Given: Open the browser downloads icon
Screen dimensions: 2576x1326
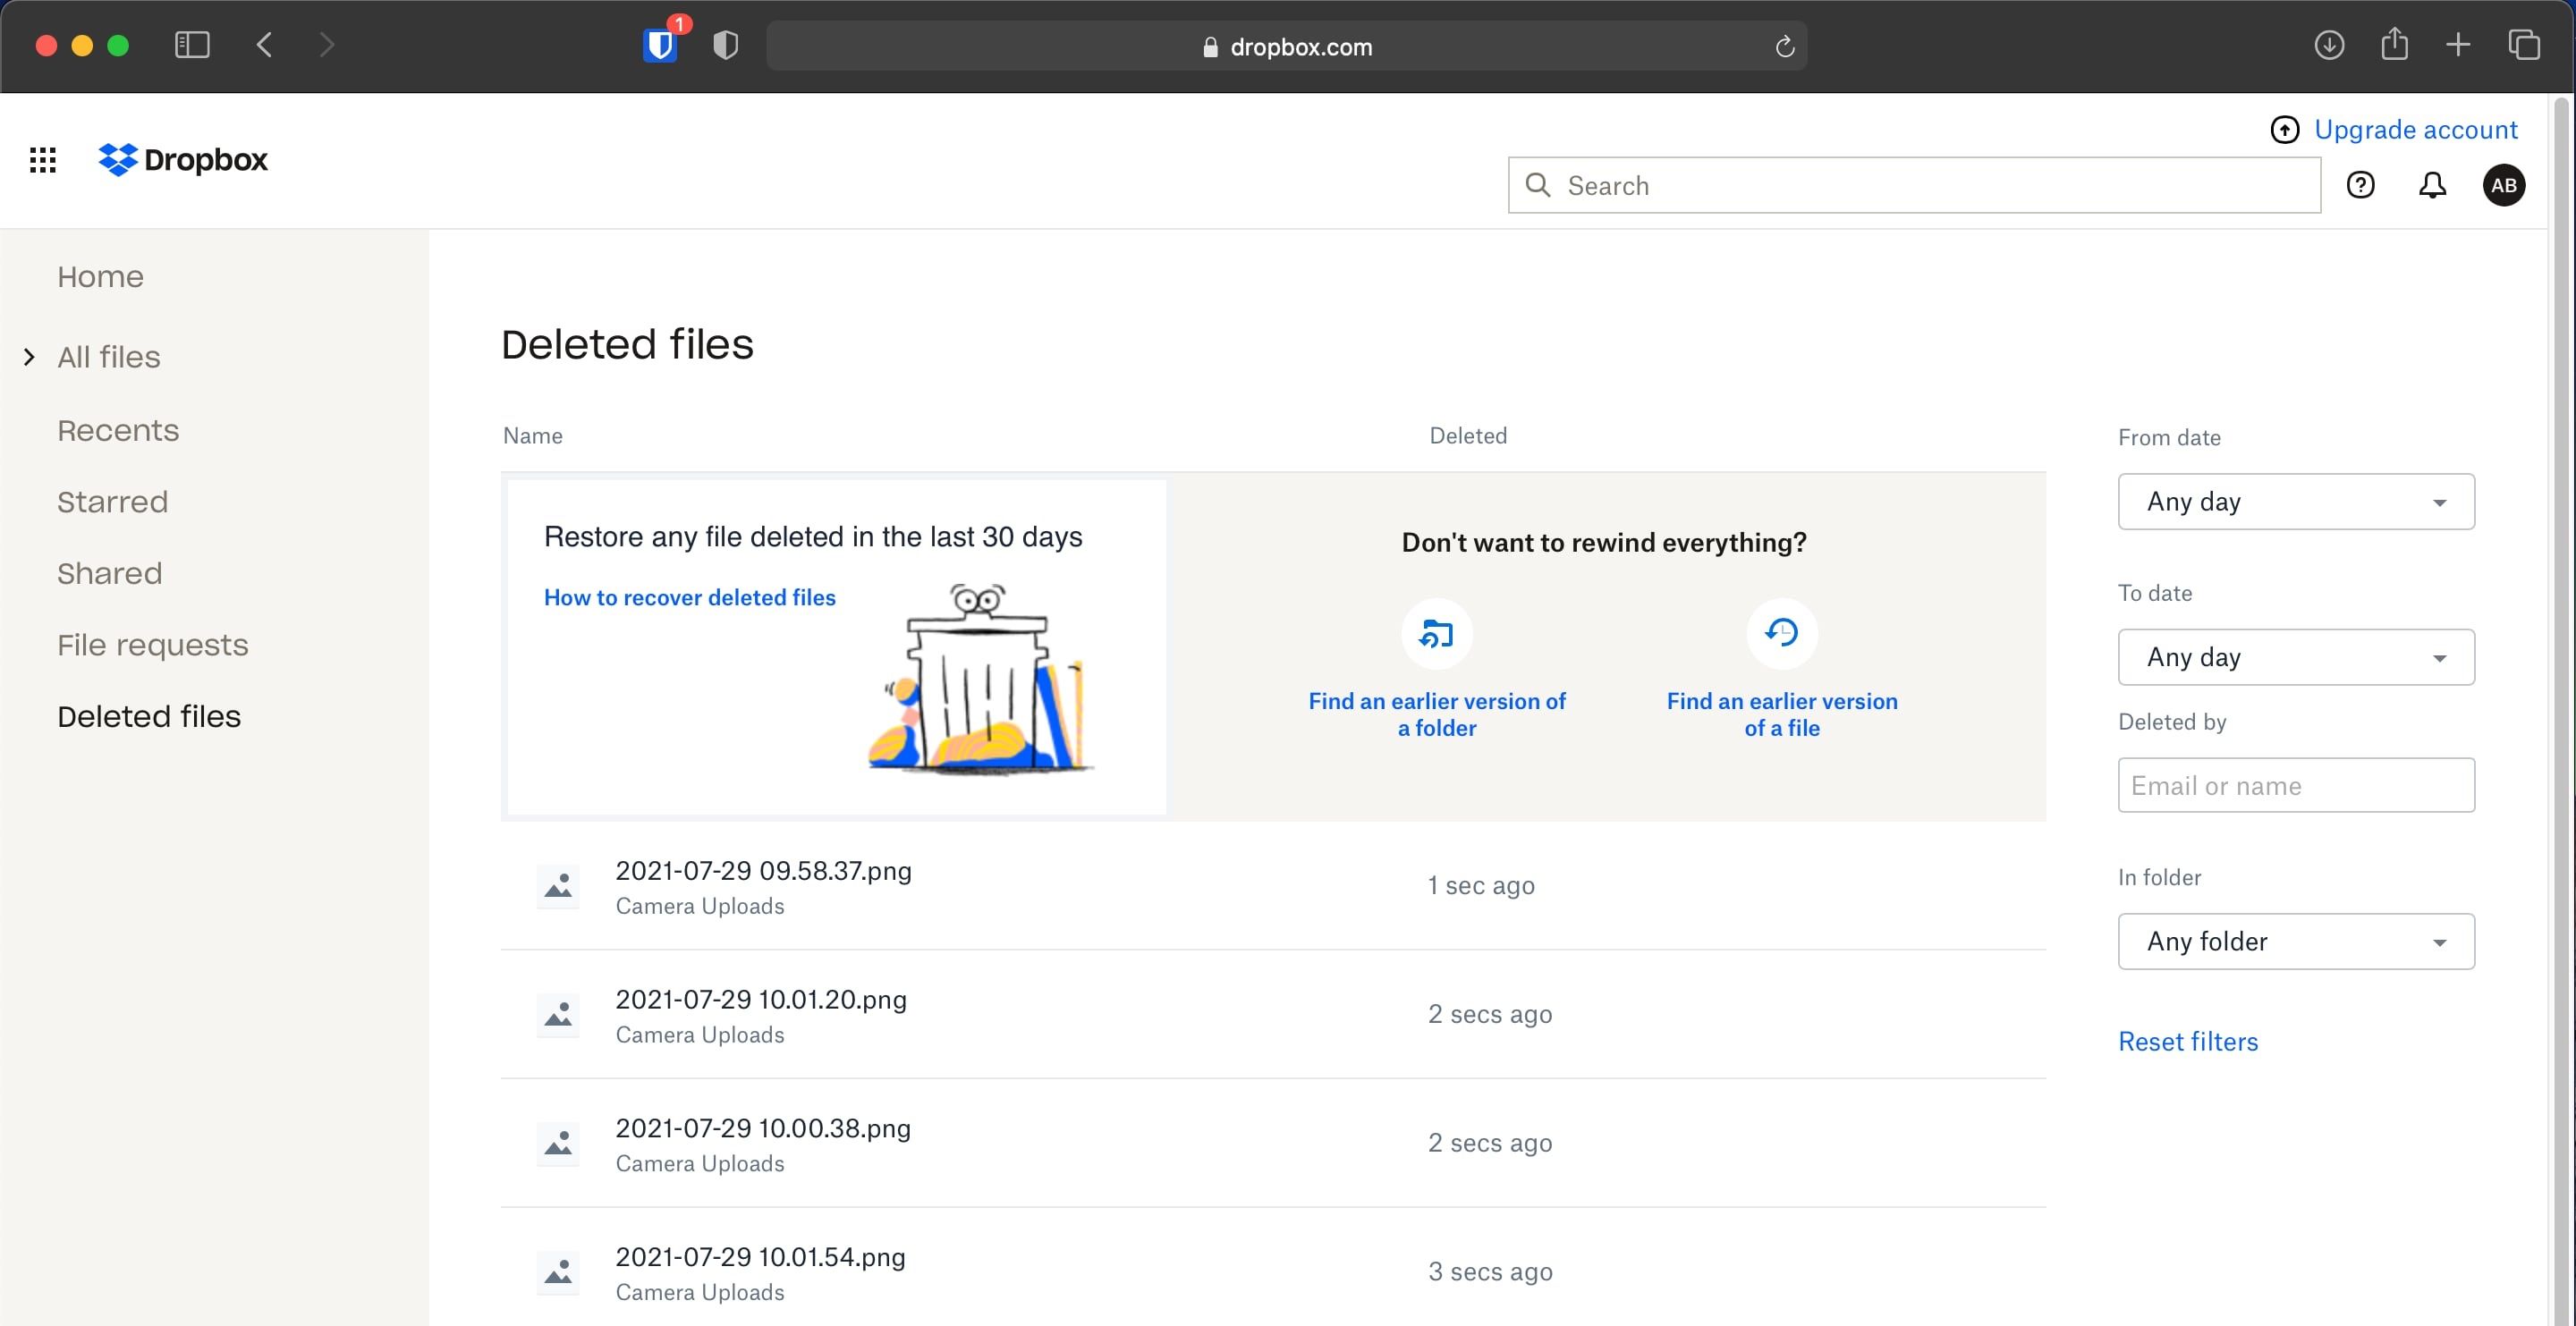Looking at the screenshot, I should (x=2328, y=45).
